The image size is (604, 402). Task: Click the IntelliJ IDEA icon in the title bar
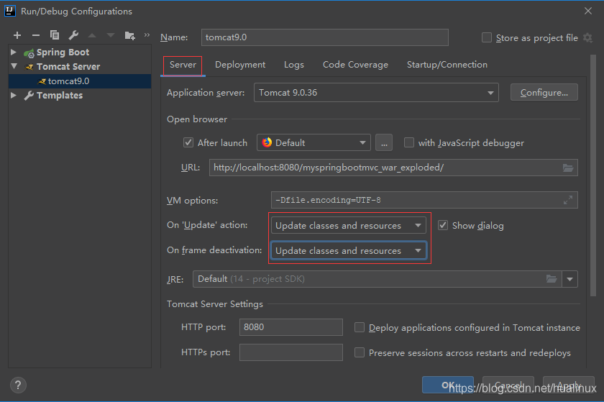click(x=9, y=11)
